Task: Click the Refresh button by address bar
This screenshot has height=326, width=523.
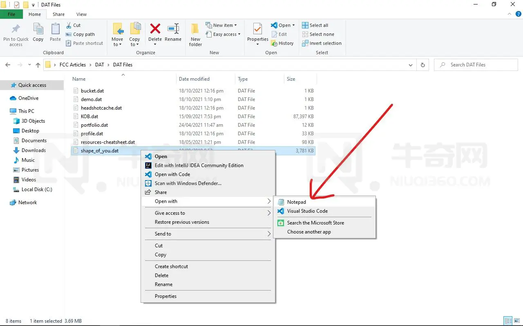Action: [x=423, y=65]
